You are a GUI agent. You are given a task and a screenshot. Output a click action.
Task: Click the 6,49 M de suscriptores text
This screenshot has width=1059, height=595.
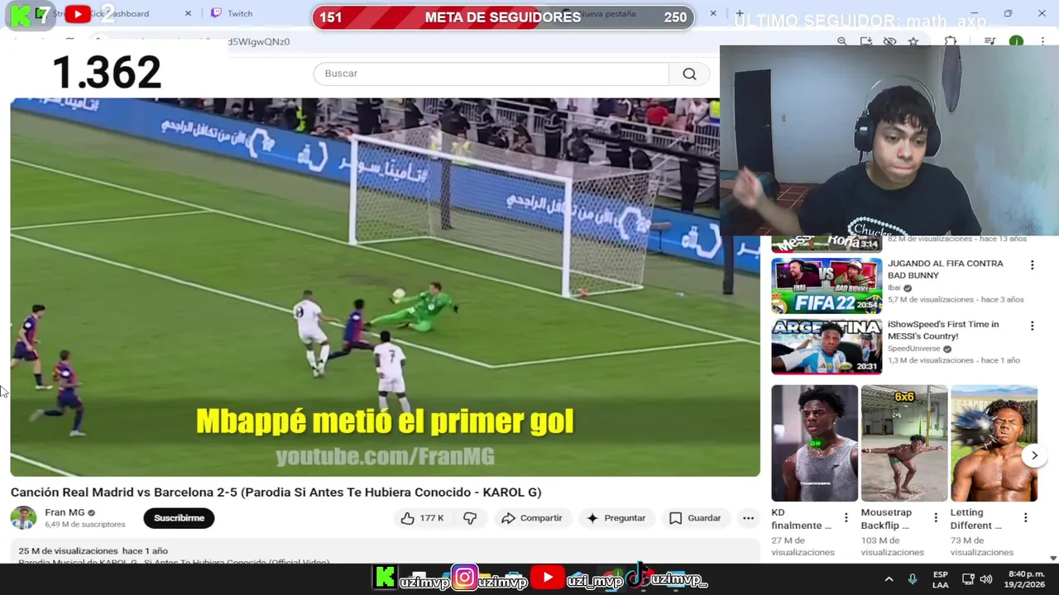85,525
